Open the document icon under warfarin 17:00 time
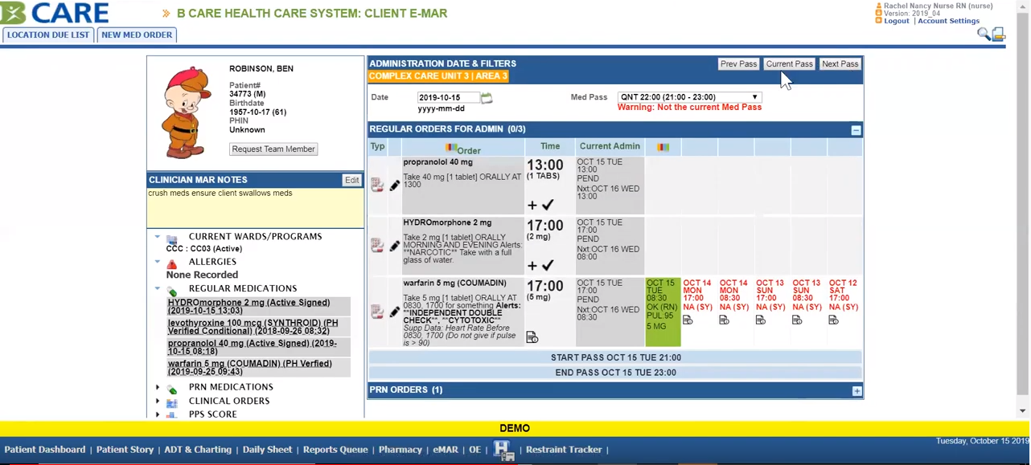 click(x=532, y=338)
